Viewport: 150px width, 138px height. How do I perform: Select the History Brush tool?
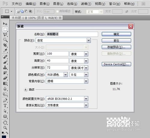coord(5,73)
